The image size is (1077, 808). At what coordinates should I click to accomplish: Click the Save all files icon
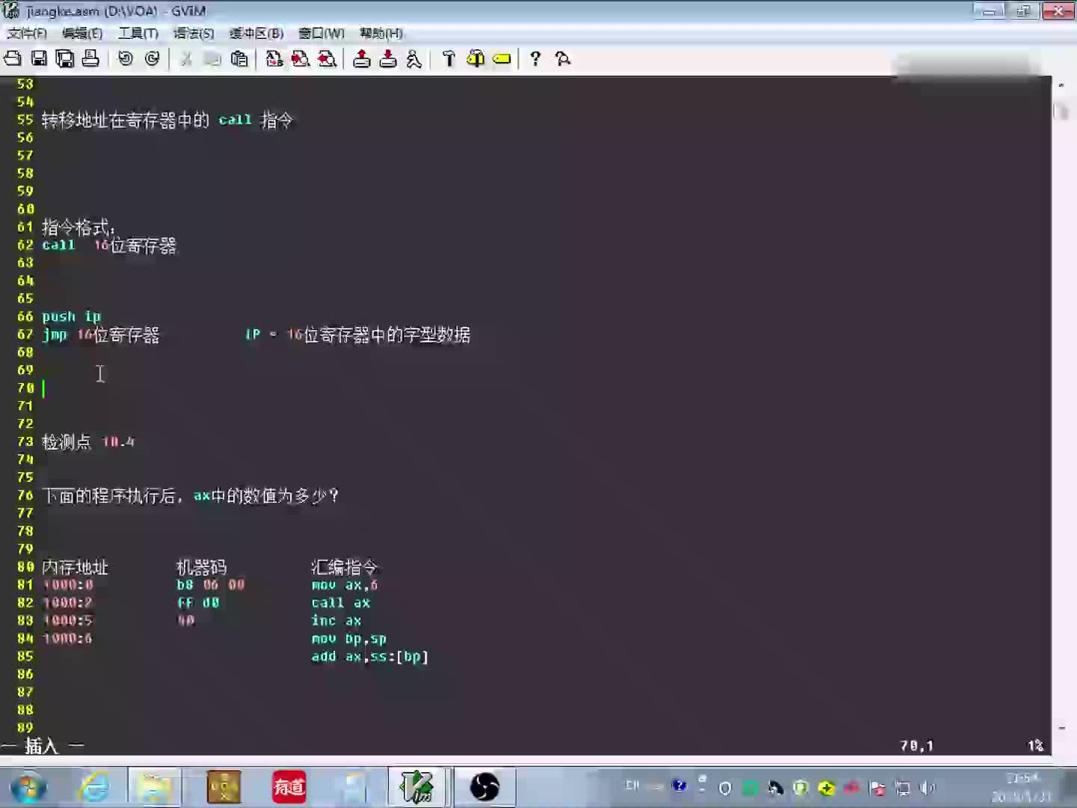tap(65, 58)
